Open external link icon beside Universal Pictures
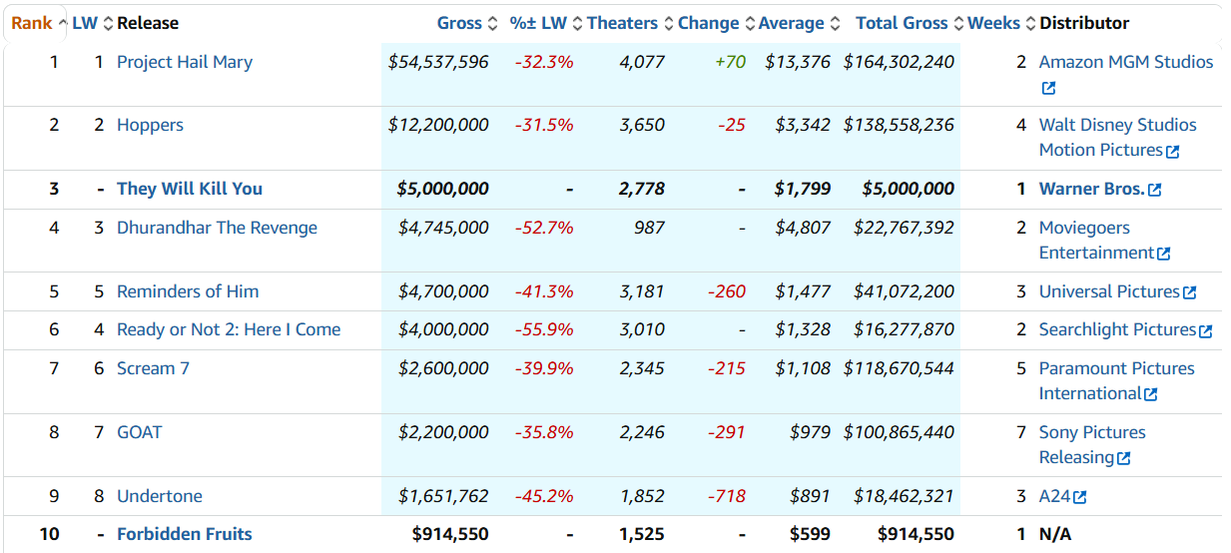The height and width of the screenshot is (553, 1231). [1189, 292]
